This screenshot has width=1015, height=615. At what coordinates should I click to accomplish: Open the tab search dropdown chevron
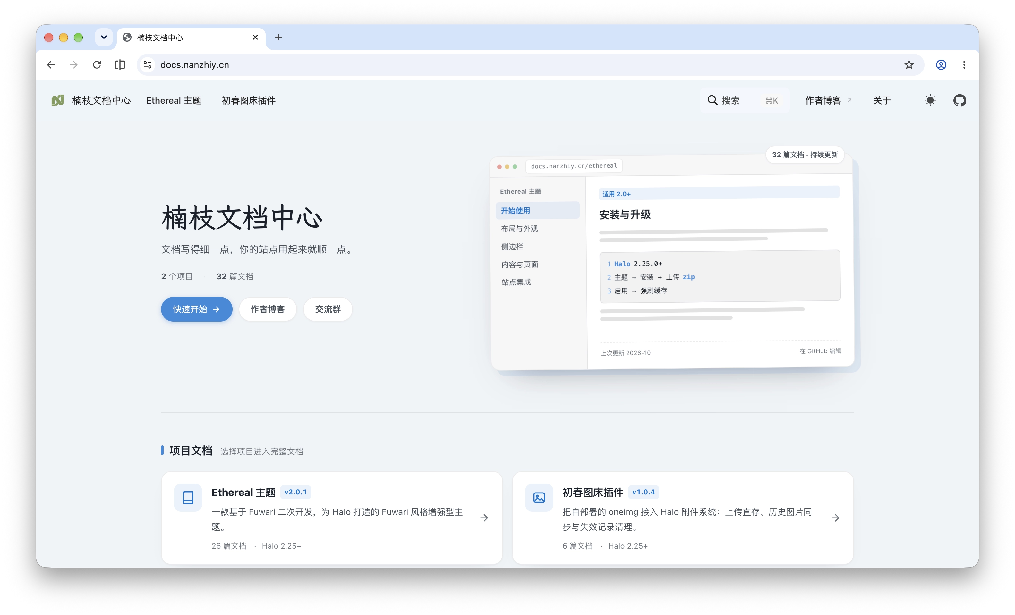[x=104, y=38]
